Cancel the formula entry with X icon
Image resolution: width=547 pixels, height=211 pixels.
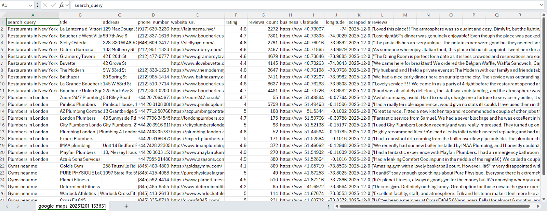pyautogui.click(x=45, y=5)
